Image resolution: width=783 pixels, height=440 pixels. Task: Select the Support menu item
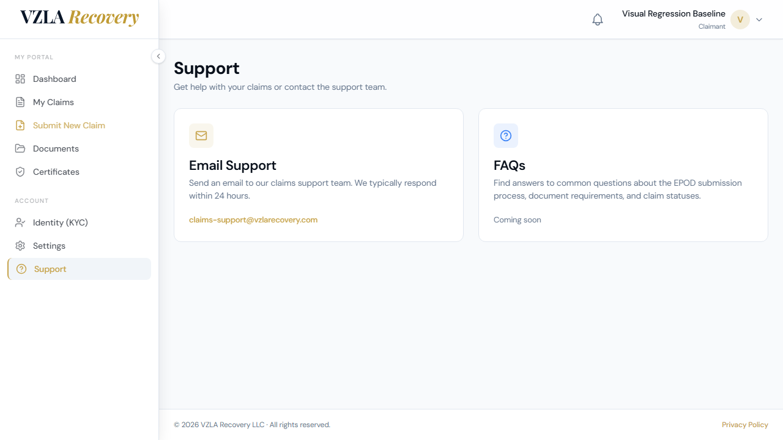click(x=80, y=269)
